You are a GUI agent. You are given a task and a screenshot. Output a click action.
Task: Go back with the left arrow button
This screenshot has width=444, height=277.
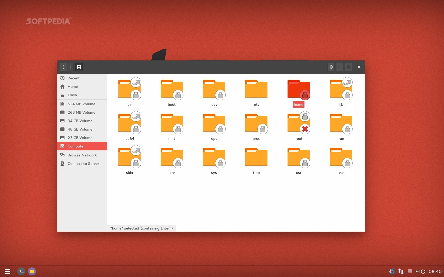click(x=63, y=67)
